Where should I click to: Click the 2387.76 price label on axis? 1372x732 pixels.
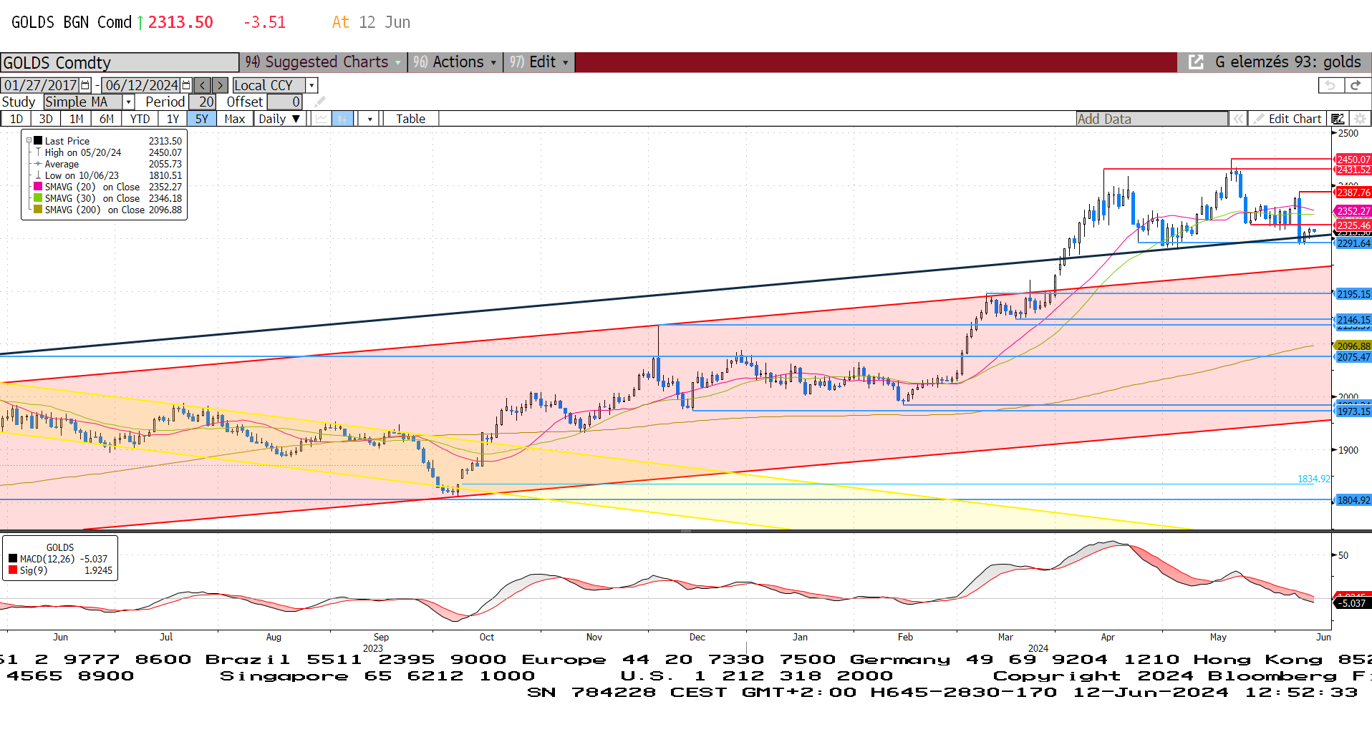pos(1353,192)
